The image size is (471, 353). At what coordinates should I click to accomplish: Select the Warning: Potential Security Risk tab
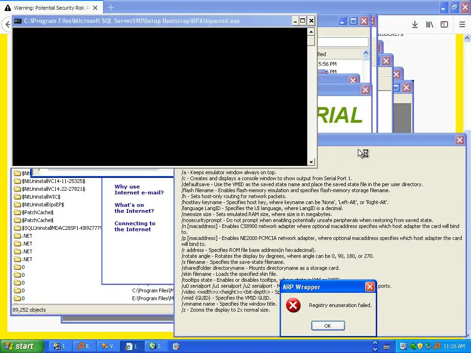[52, 8]
